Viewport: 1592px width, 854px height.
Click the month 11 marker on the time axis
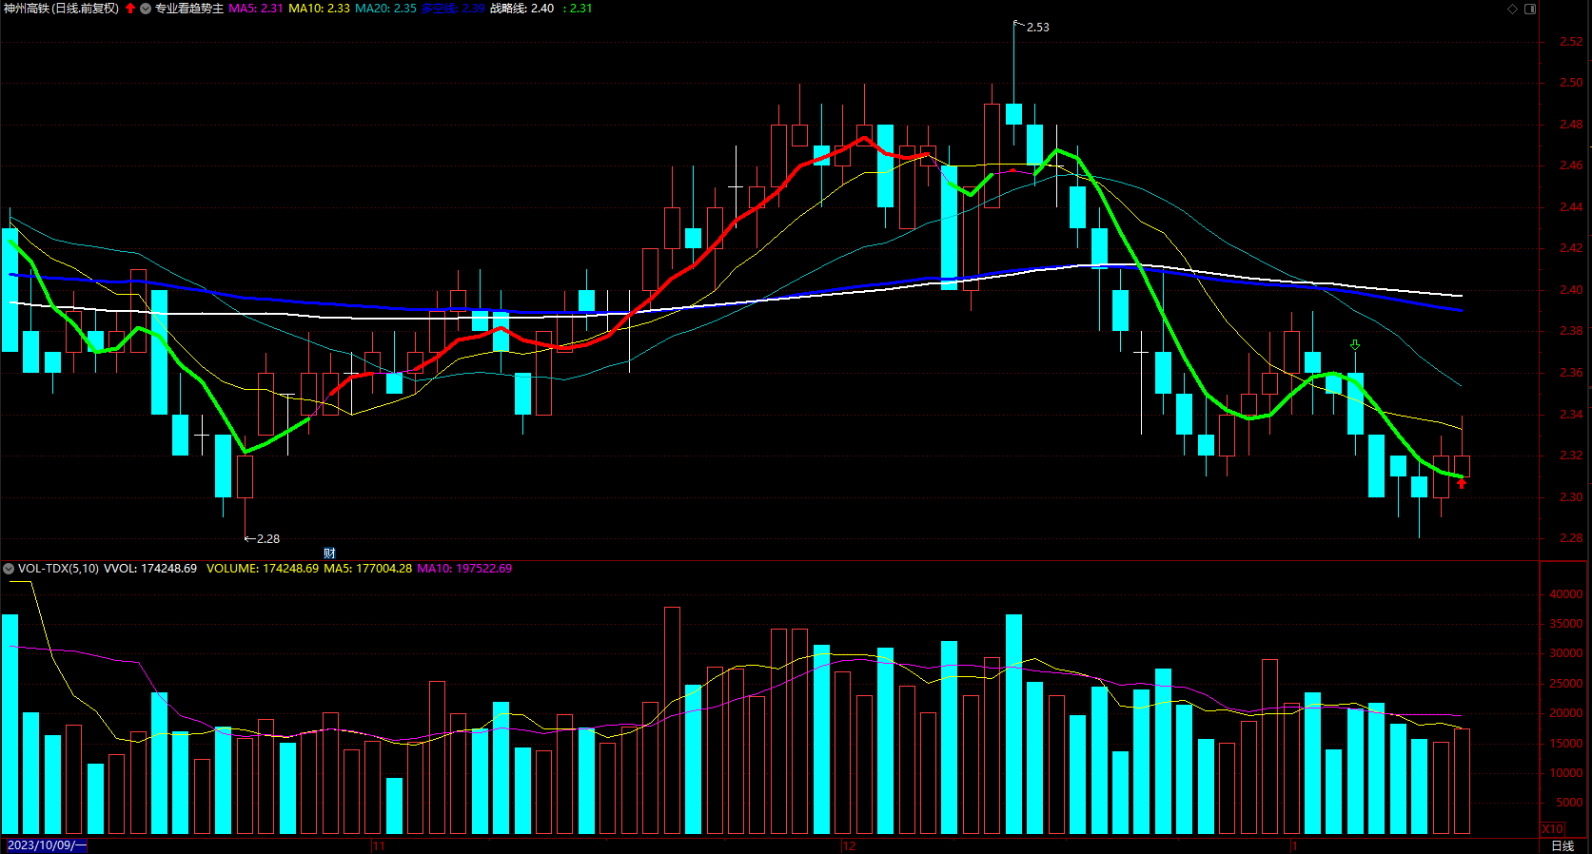pos(379,845)
